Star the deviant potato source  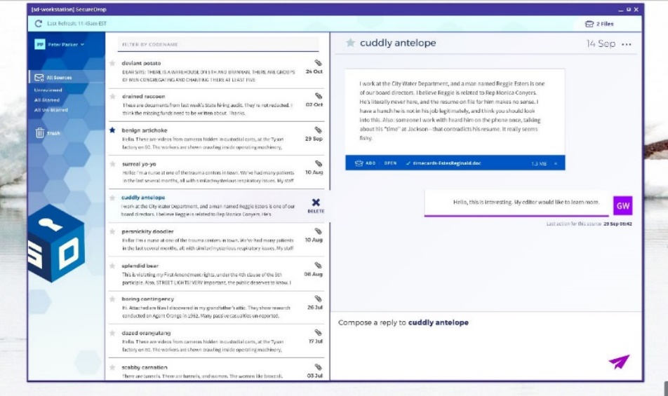(x=112, y=63)
